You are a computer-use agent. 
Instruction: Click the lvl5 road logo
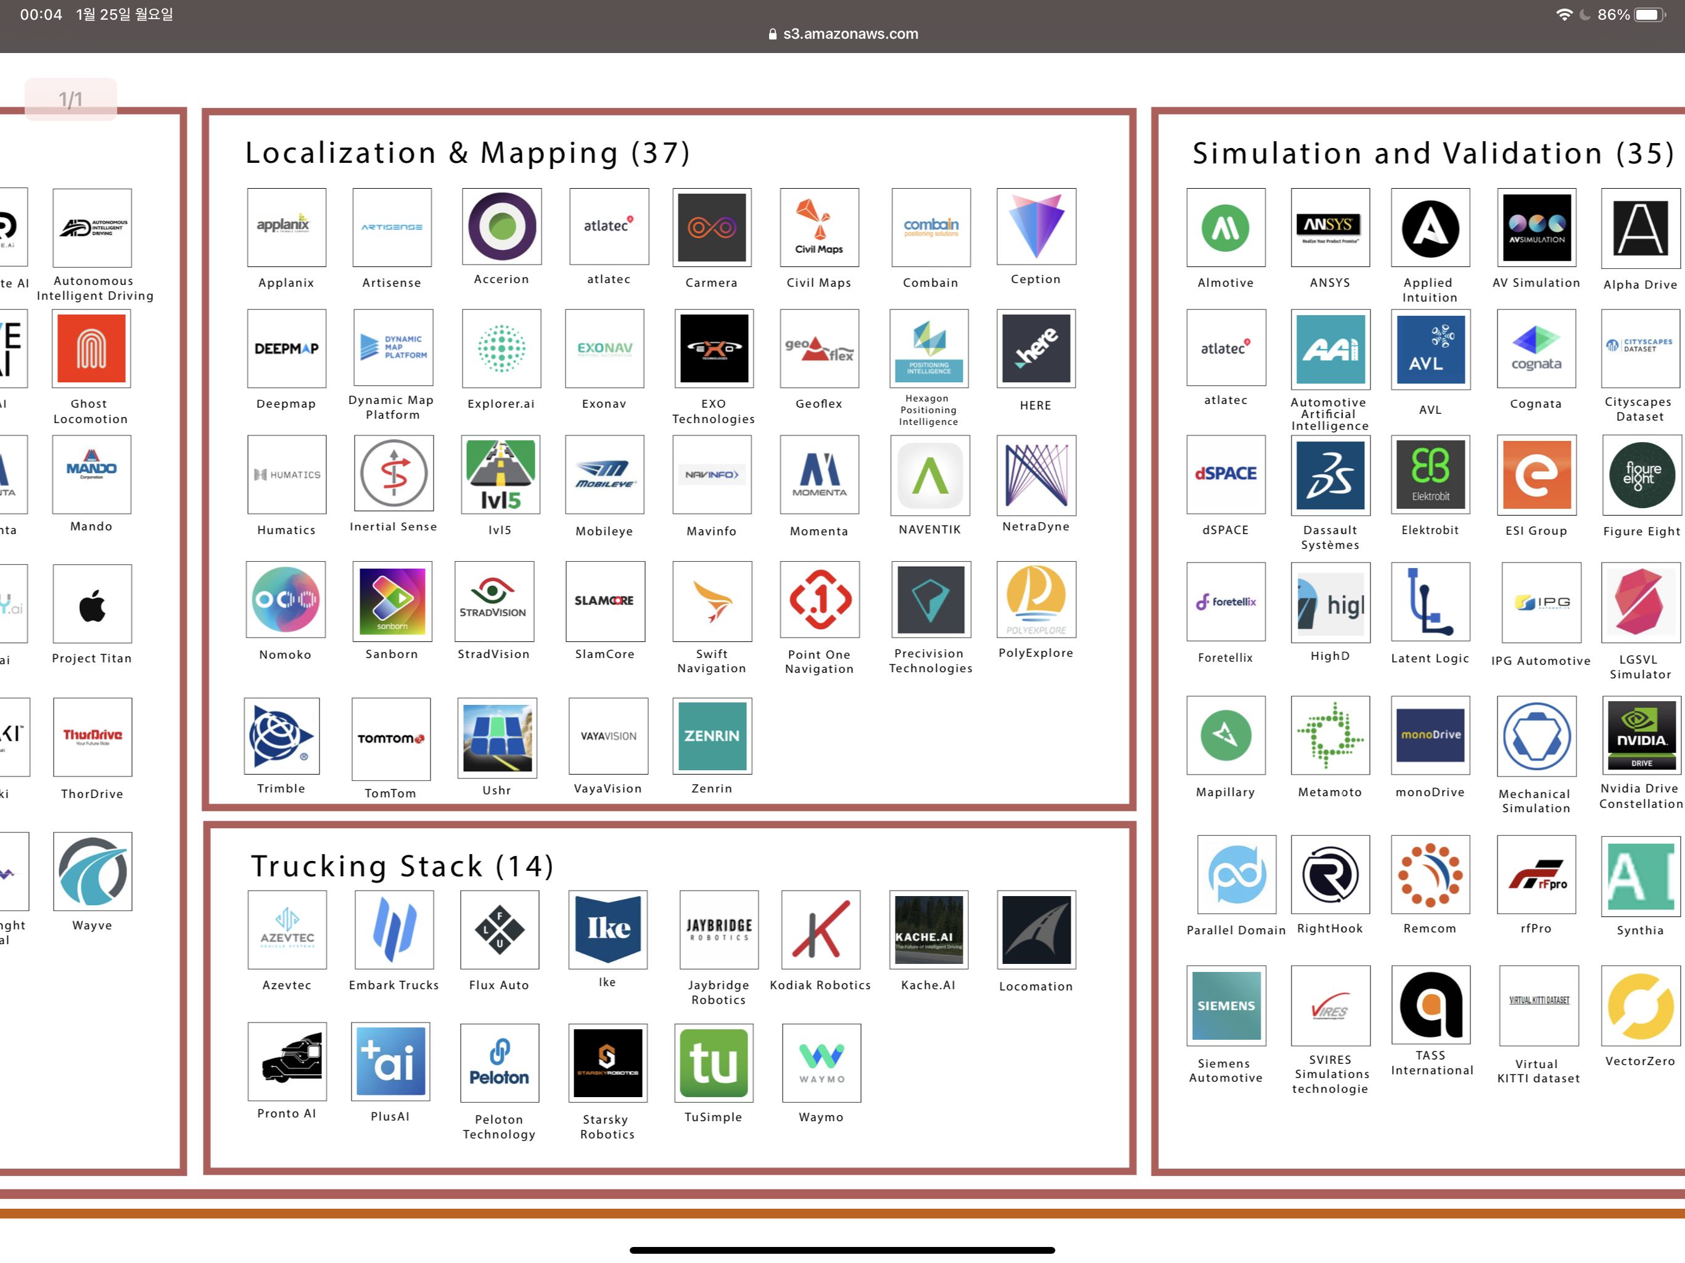click(x=500, y=475)
